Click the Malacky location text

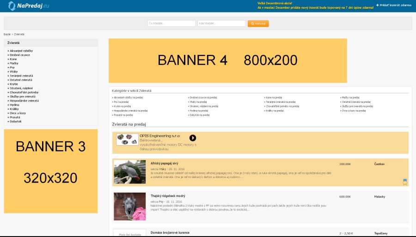click(x=379, y=197)
